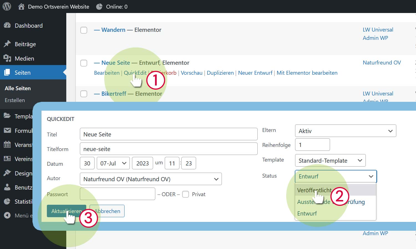The image size is (416, 249).
Task: Click the hour field showing 11
Action: pos(172,163)
